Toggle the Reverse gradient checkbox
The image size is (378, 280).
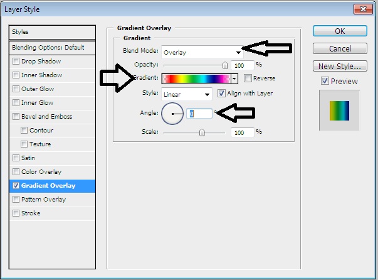pos(248,78)
